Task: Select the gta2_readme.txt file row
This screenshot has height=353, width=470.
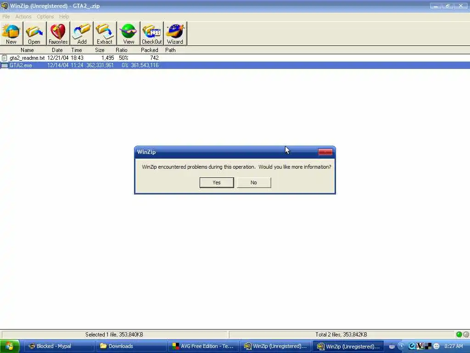Action: point(235,58)
